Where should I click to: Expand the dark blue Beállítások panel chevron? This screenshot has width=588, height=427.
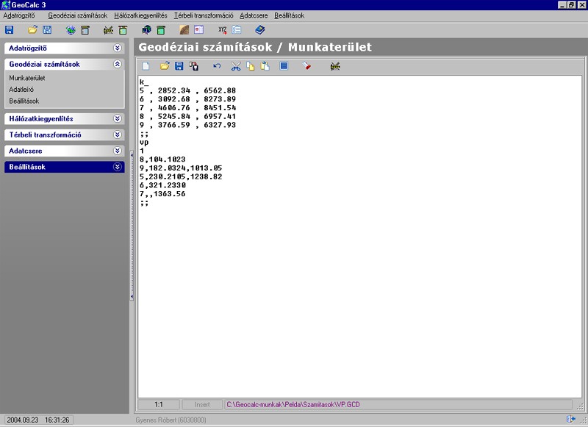pyautogui.click(x=118, y=167)
